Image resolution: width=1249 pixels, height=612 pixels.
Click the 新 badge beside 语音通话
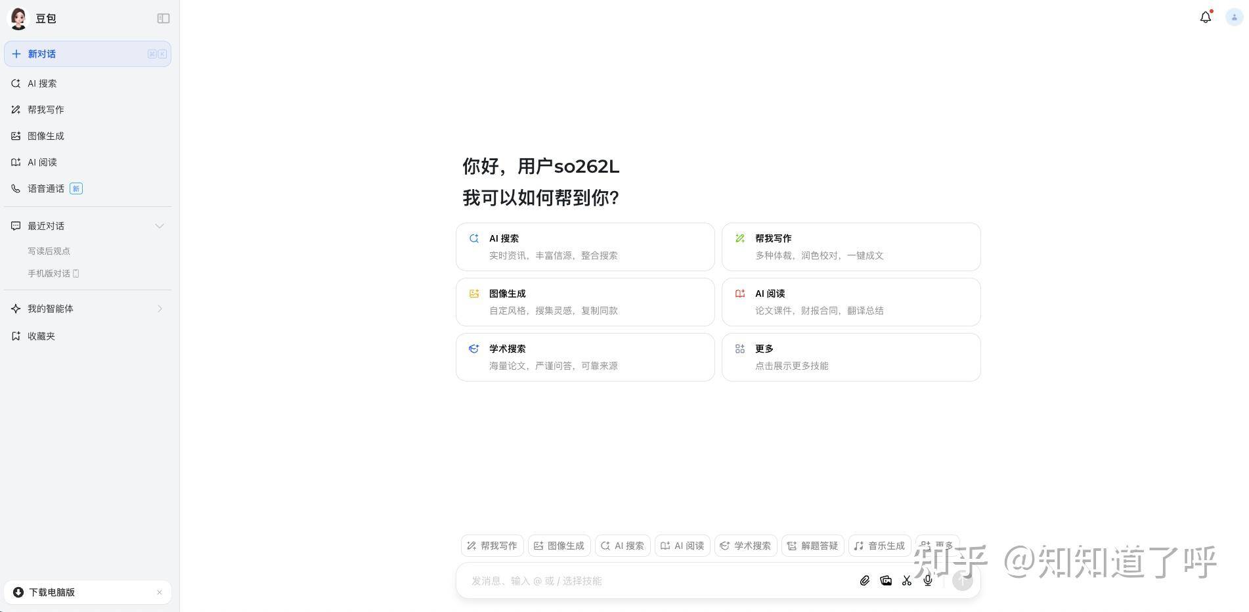click(76, 188)
